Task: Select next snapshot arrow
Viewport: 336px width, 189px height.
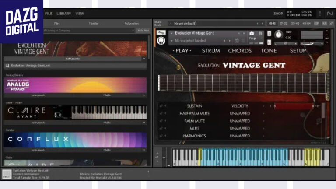Action: [x=230, y=41]
